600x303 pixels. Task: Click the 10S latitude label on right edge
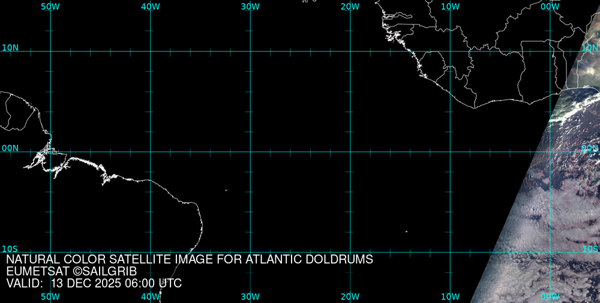[590, 249]
